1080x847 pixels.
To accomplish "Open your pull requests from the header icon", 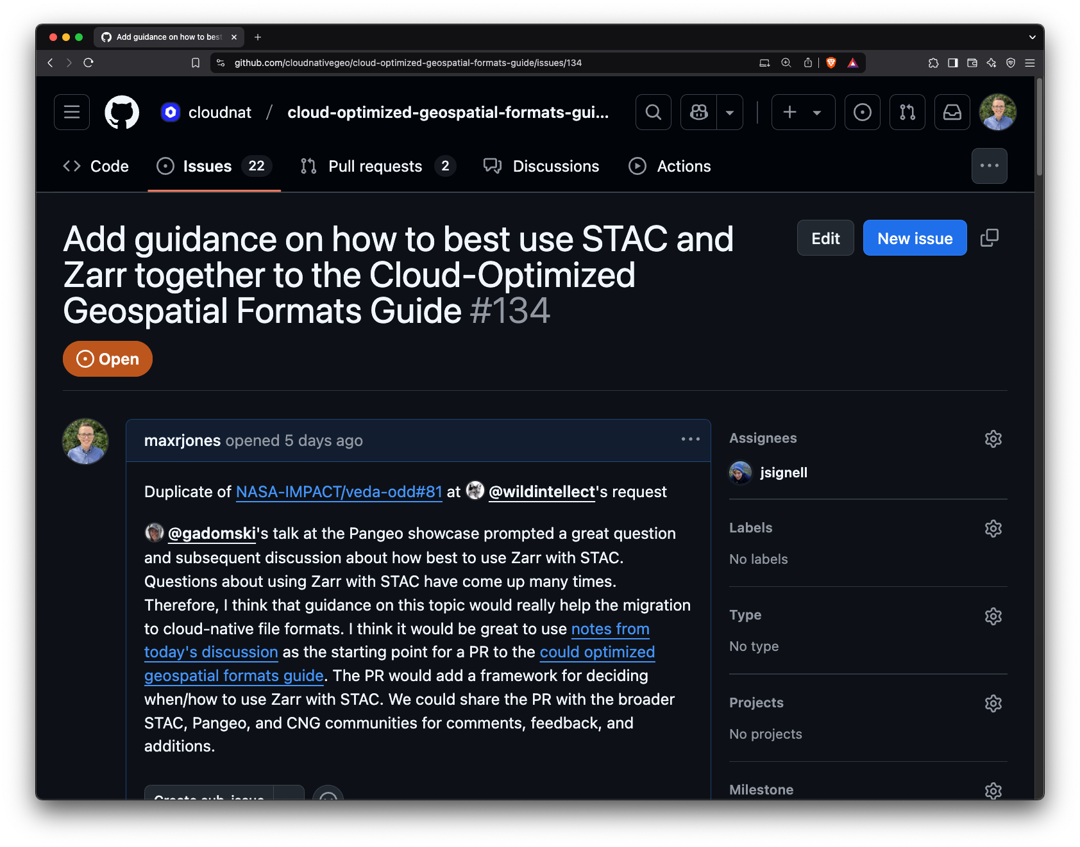I will [907, 112].
